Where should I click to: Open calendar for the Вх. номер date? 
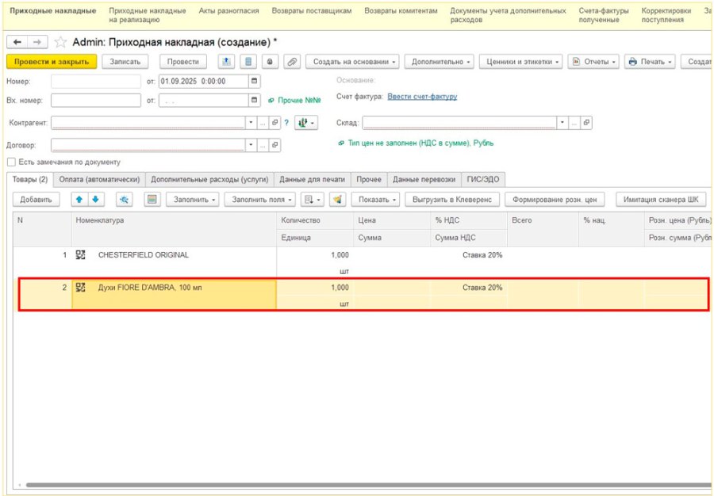(255, 100)
